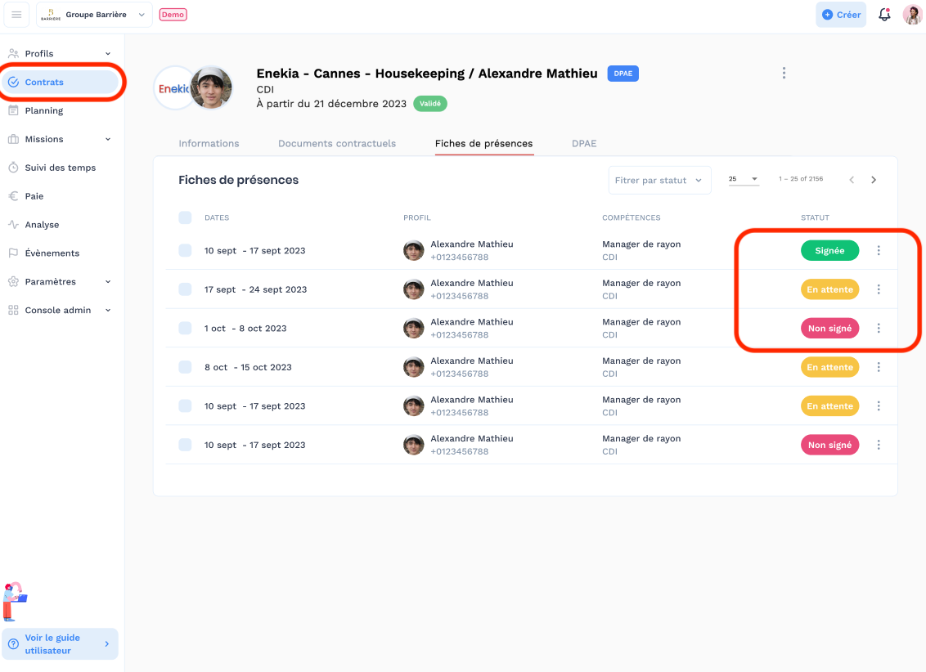Open row options for 1 oct - 8 oct 2023
This screenshot has width=926, height=672.
pyautogui.click(x=879, y=329)
